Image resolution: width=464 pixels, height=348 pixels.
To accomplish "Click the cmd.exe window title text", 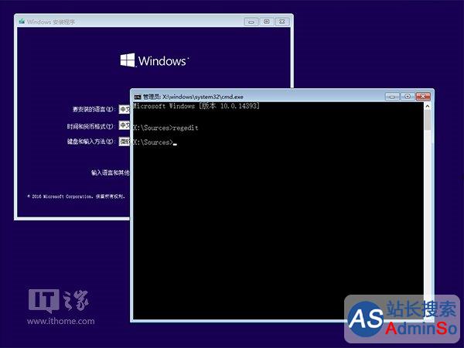I will pyautogui.click(x=193, y=97).
